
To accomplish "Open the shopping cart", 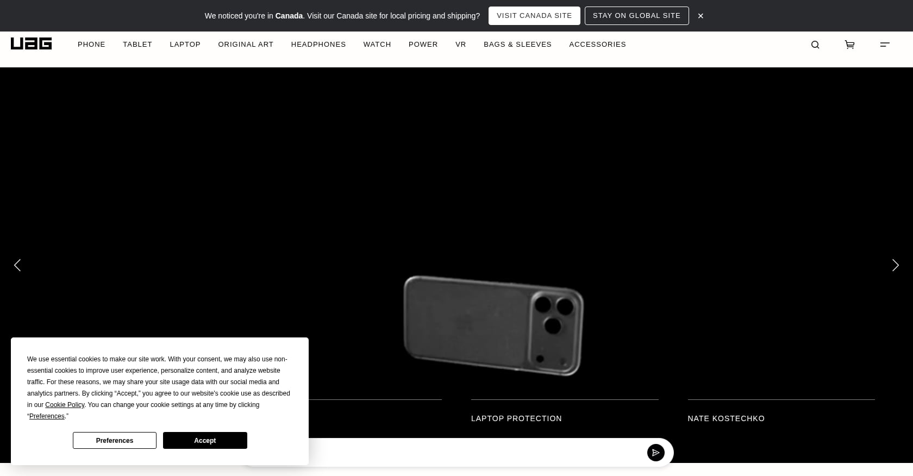I will (x=849, y=45).
